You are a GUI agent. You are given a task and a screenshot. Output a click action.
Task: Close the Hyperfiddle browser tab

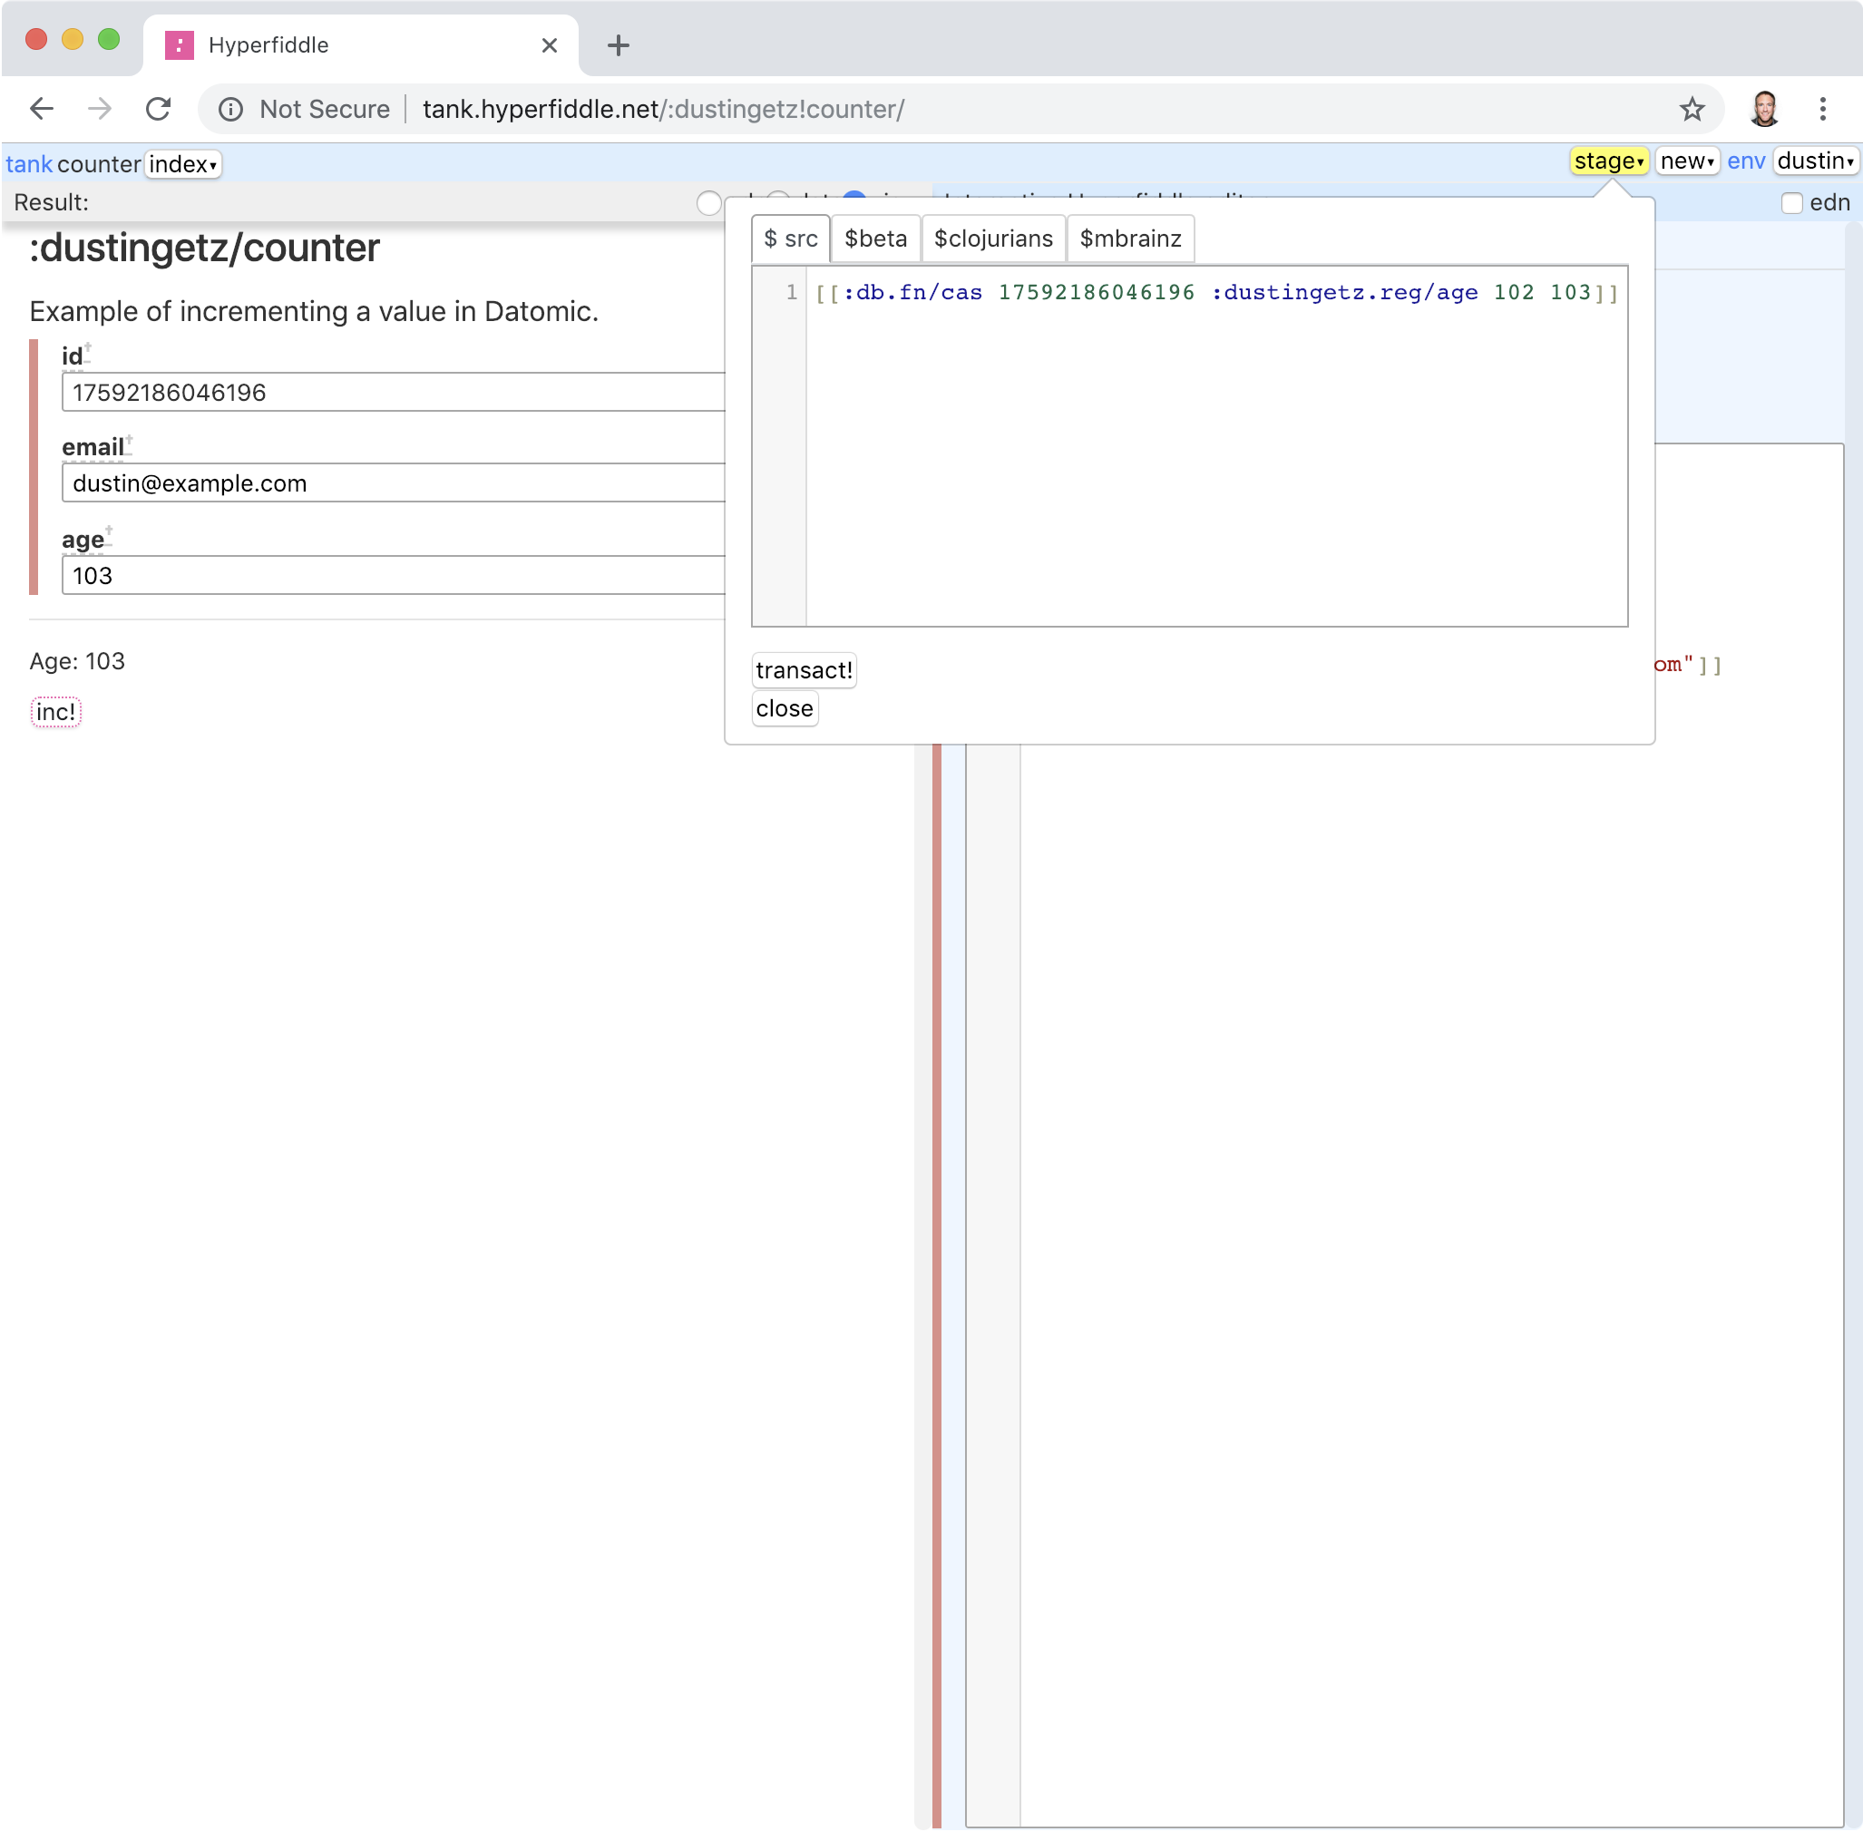pos(550,45)
